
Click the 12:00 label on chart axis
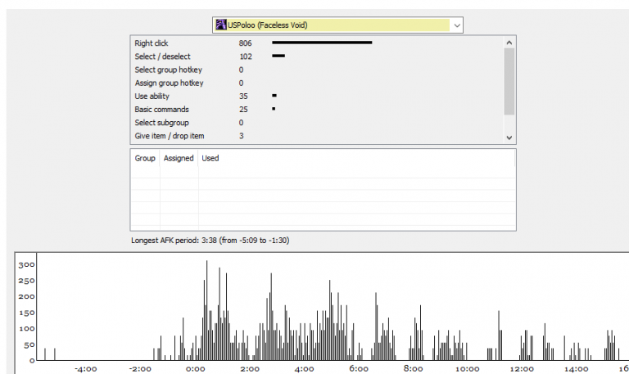tap(522, 369)
